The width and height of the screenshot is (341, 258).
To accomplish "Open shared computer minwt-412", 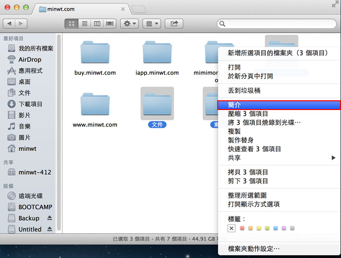I will click(x=29, y=172).
